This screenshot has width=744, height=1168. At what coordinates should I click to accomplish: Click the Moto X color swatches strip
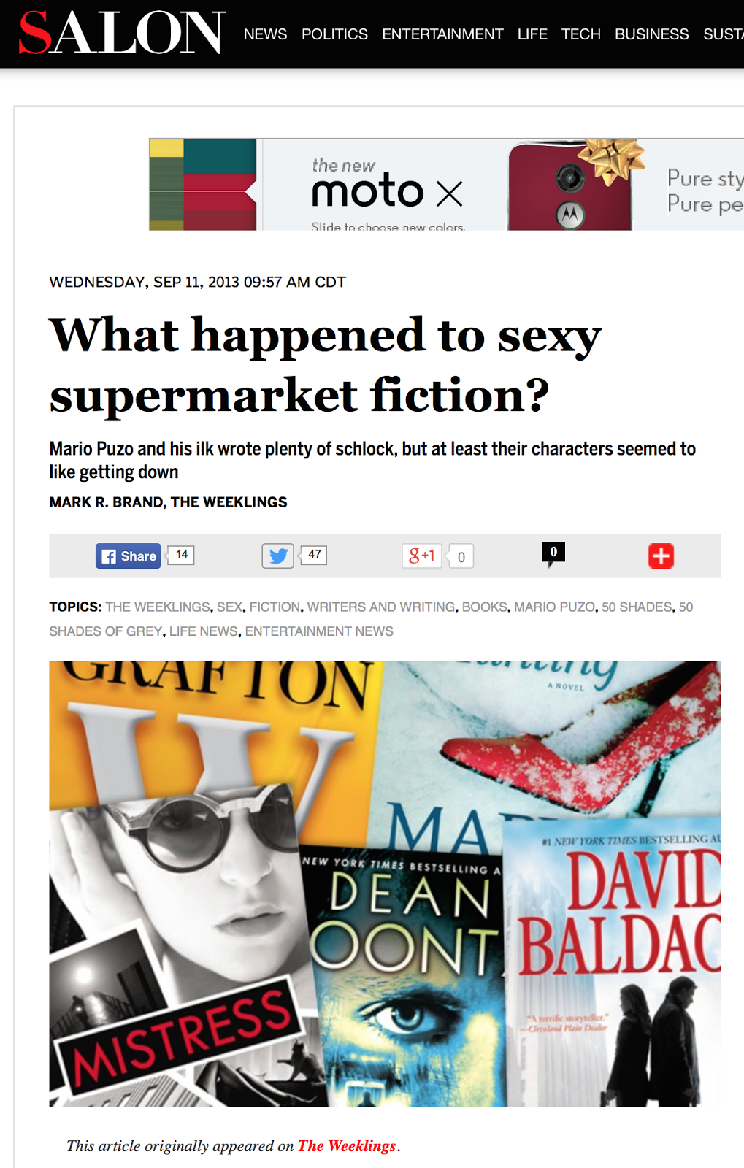(x=203, y=185)
